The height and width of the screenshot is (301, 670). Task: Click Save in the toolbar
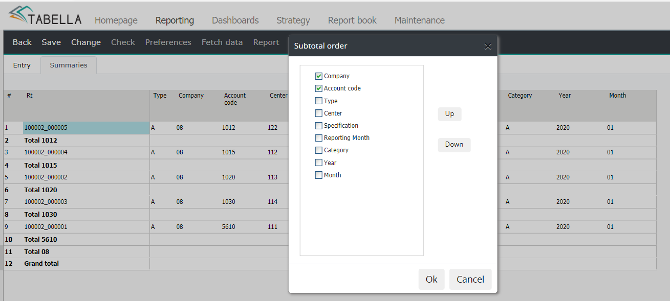(x=51, y=42)
